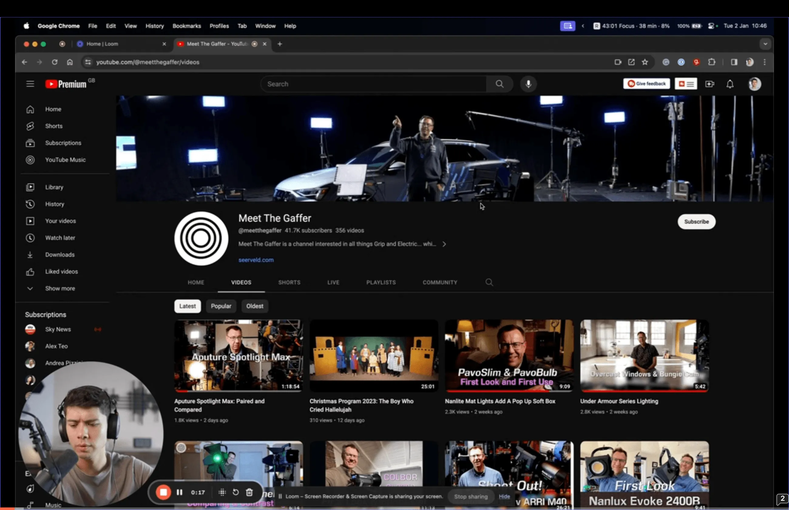Select the Popular filter chip
Viewport: 789px width, 510px height.
click(221, 306)
